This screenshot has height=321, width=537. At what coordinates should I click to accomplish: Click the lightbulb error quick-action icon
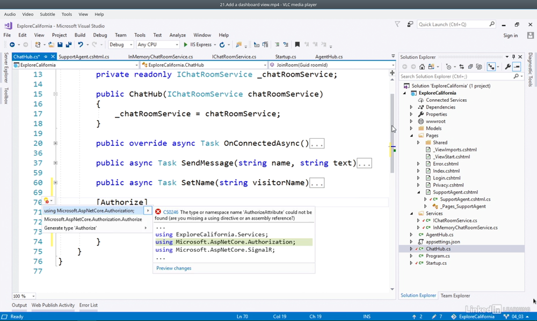(x=47, y=201)
